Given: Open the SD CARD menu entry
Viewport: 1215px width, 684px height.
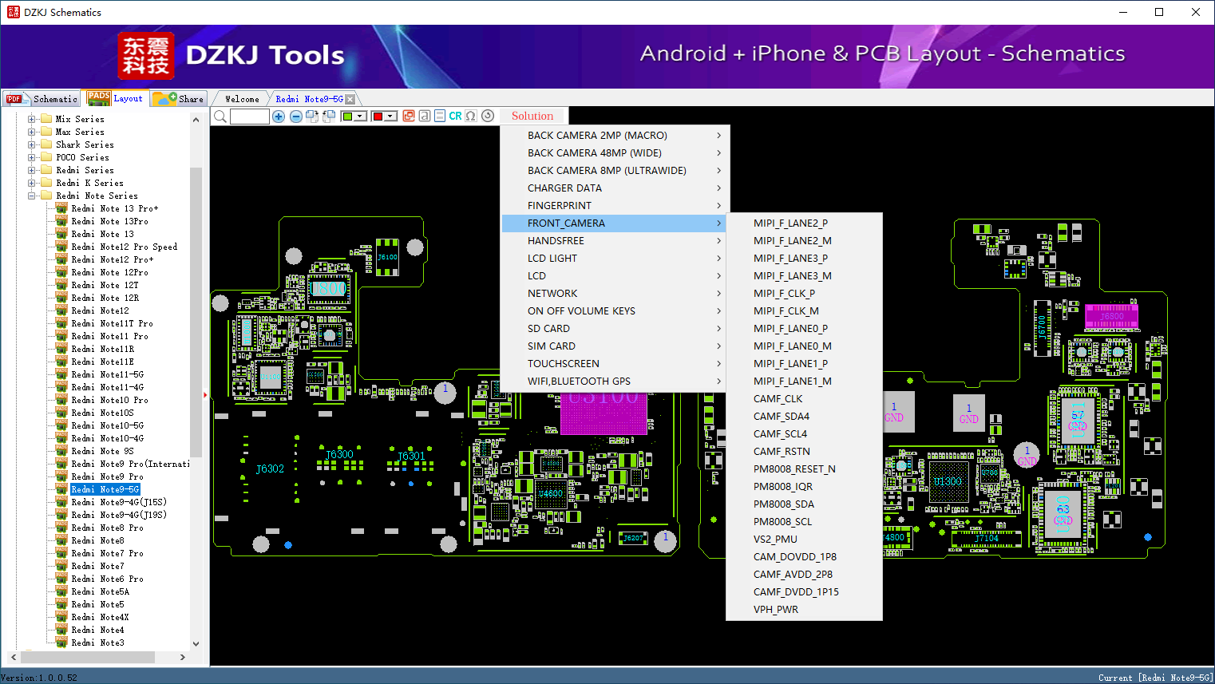Looking at the screenshot, I should [x=615, y=329].
